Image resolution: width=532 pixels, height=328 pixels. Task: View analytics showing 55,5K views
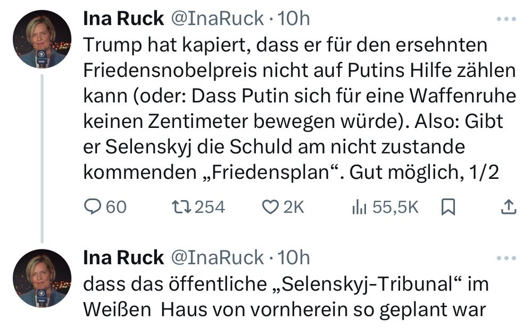pos(359,207)
